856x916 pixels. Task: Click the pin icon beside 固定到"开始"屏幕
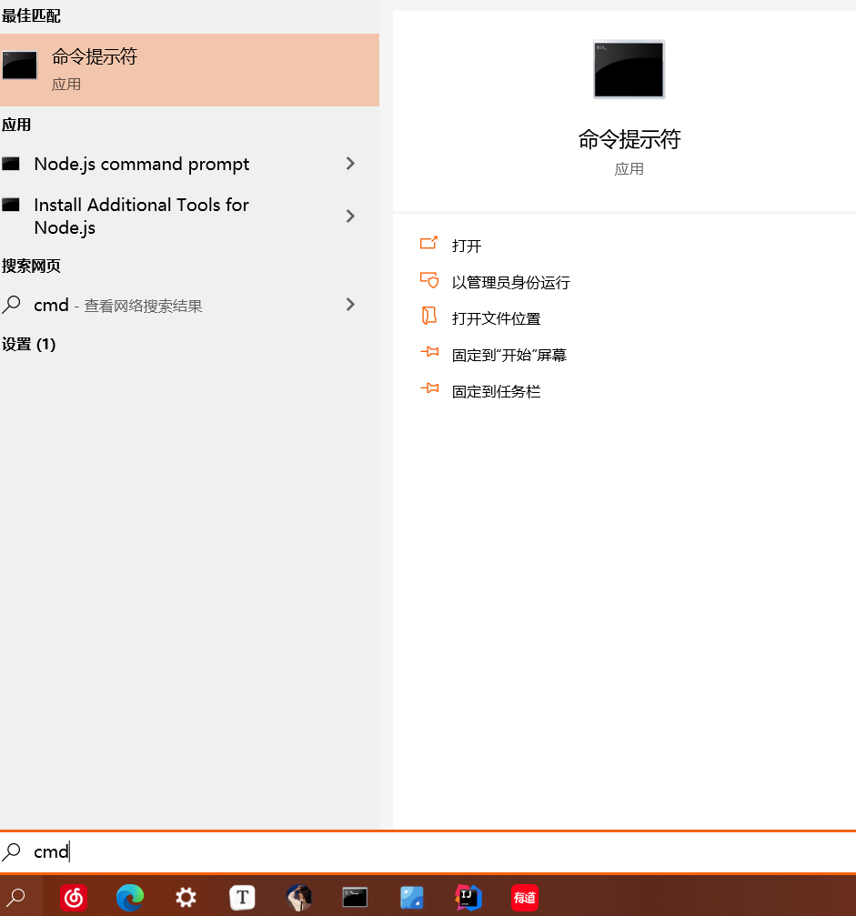[x=429, y=352]
